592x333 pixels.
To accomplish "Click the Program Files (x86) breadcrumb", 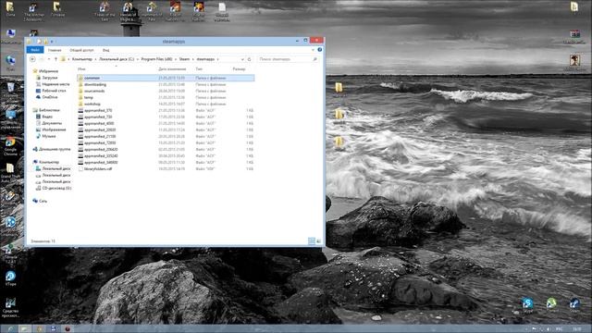I will (x=156, y=59).
